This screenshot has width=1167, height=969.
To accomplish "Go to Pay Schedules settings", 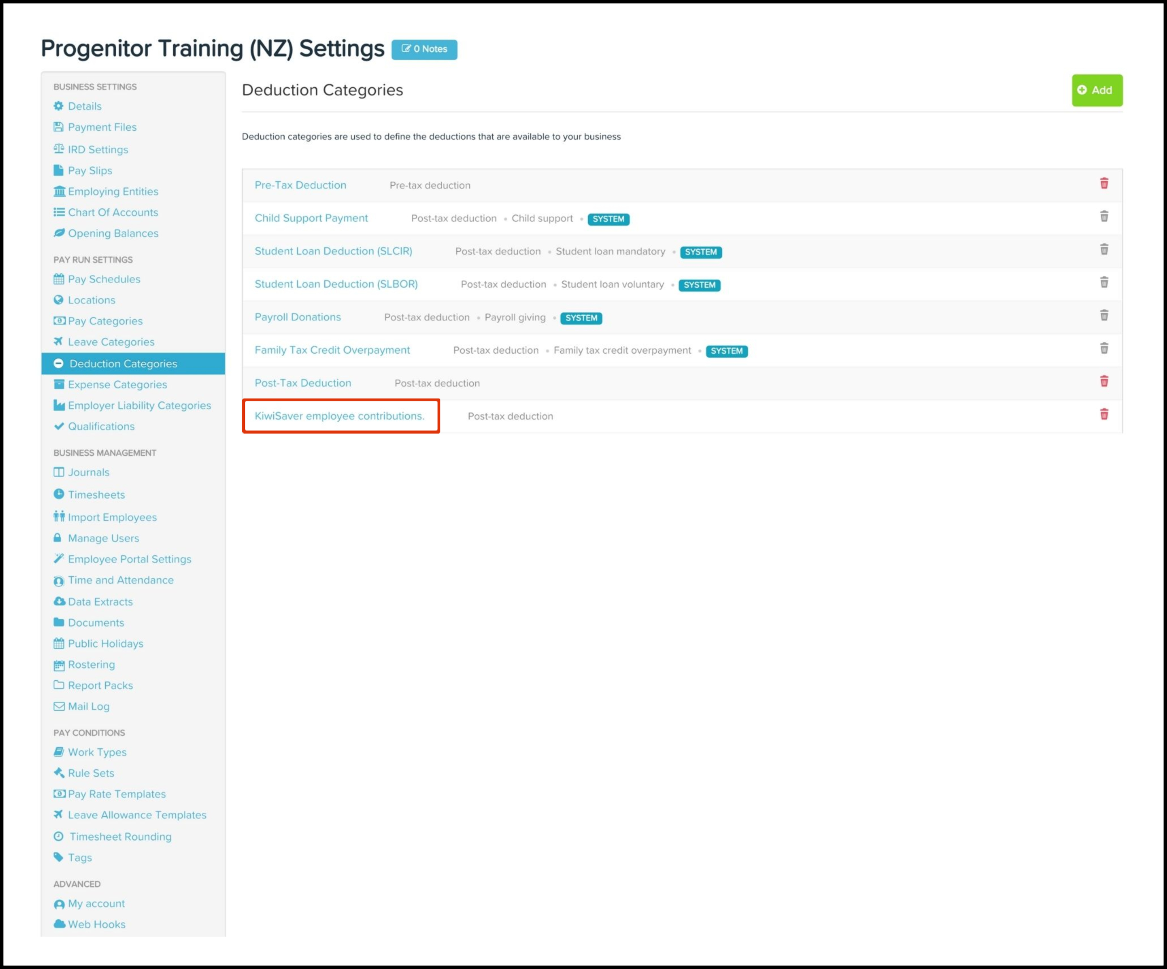I will [x=104, y=279].
